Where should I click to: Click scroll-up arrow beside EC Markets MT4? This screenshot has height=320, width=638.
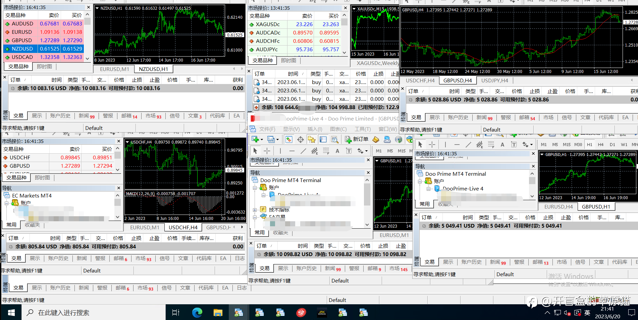[117, 195]
